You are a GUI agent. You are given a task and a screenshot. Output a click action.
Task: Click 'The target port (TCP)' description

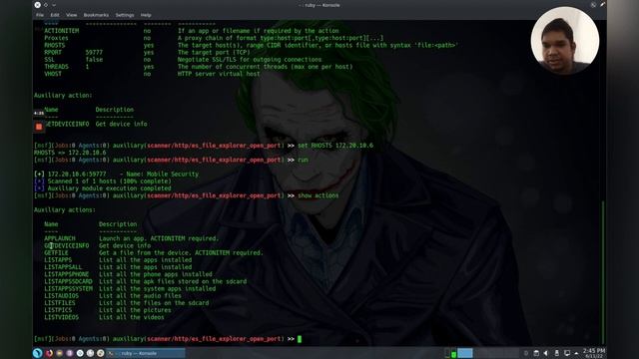coord(214,53)
